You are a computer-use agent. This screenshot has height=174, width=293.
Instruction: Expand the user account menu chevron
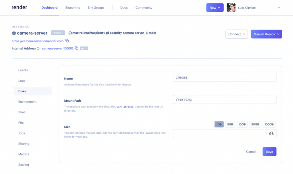point(279,8)
